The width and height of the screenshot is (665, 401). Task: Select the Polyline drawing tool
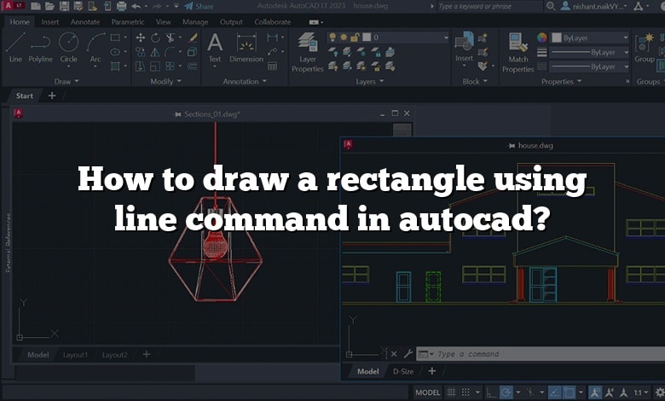(x=40, y=47)
